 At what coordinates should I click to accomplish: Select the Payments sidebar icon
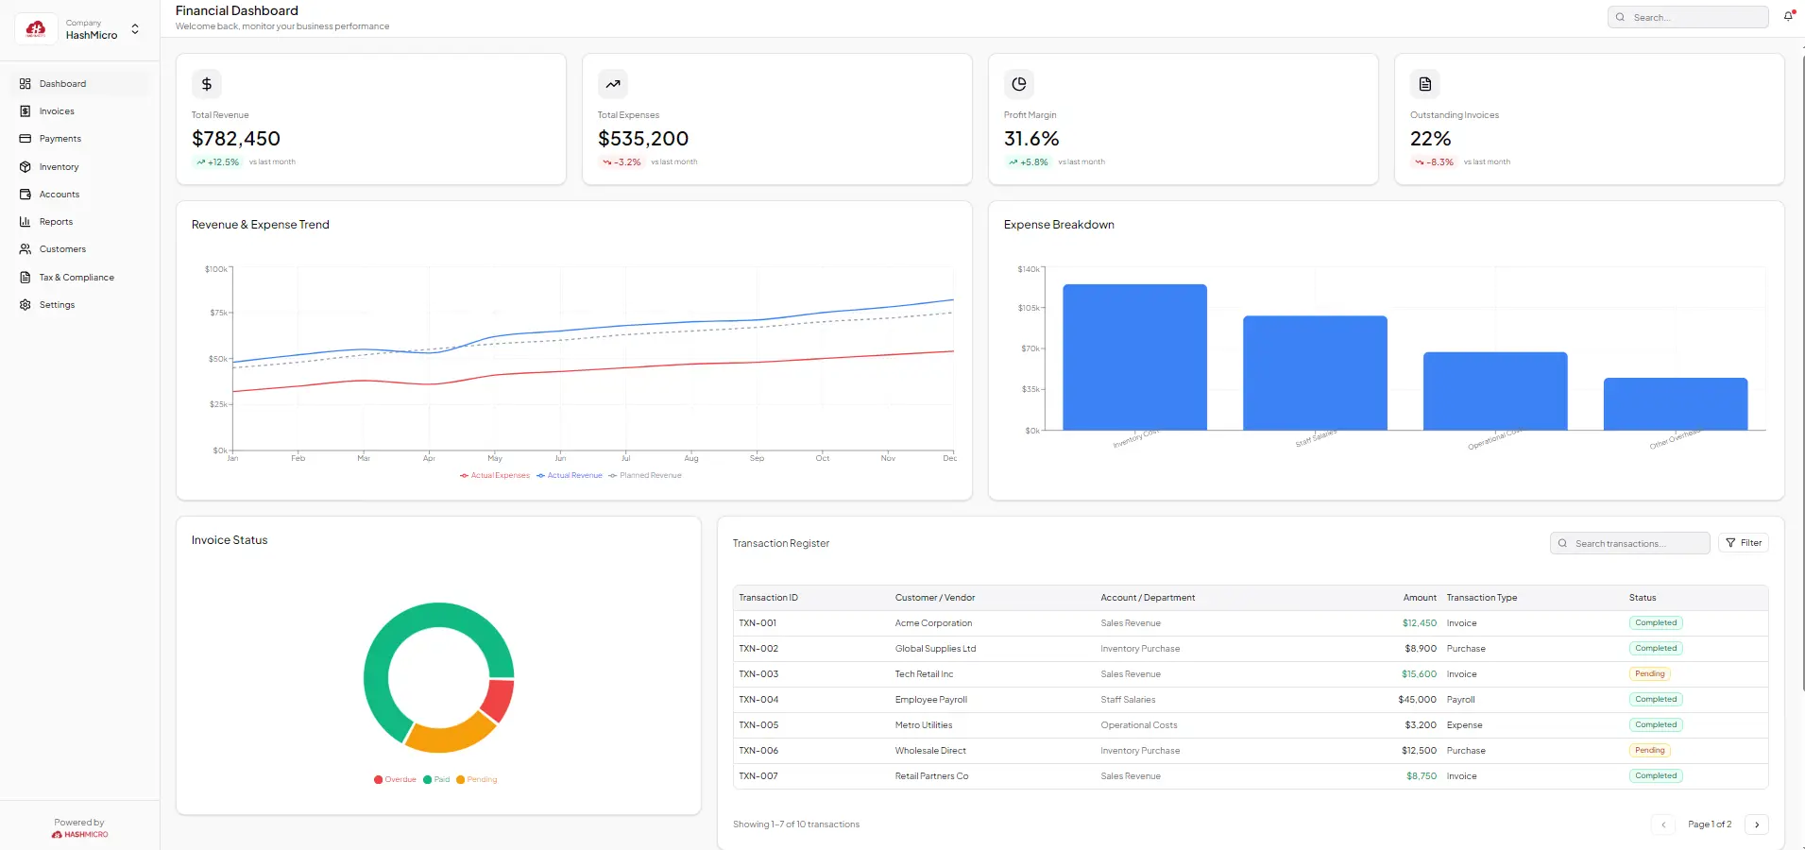click(25, 138)
